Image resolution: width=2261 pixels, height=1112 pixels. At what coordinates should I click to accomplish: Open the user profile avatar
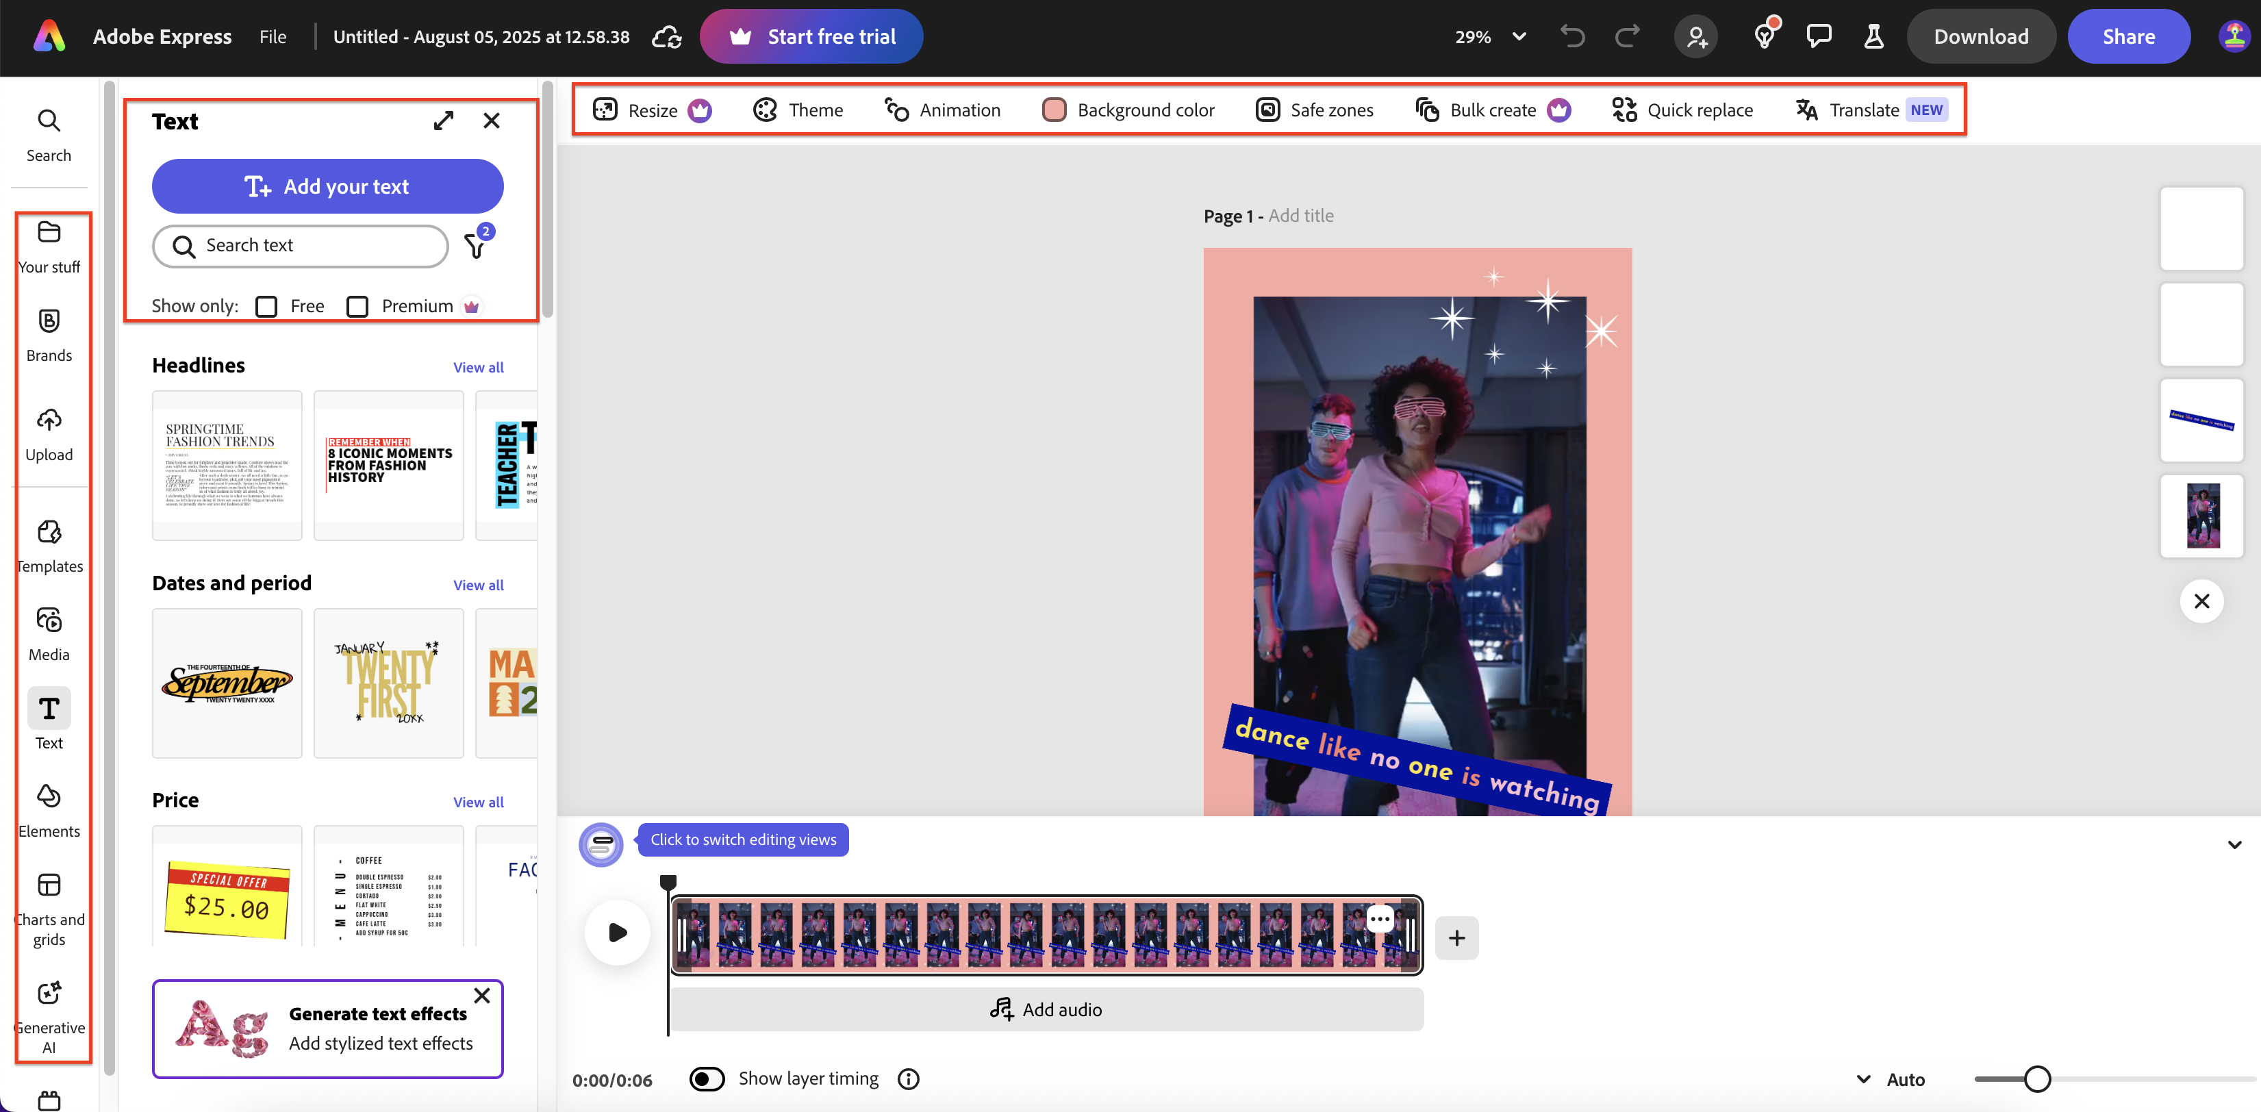pyautogui.click(x=2233, y=37)
